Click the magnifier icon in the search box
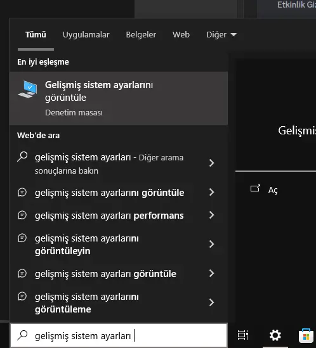The height and width of the screenshot is (348, 316). click(22, 335)
